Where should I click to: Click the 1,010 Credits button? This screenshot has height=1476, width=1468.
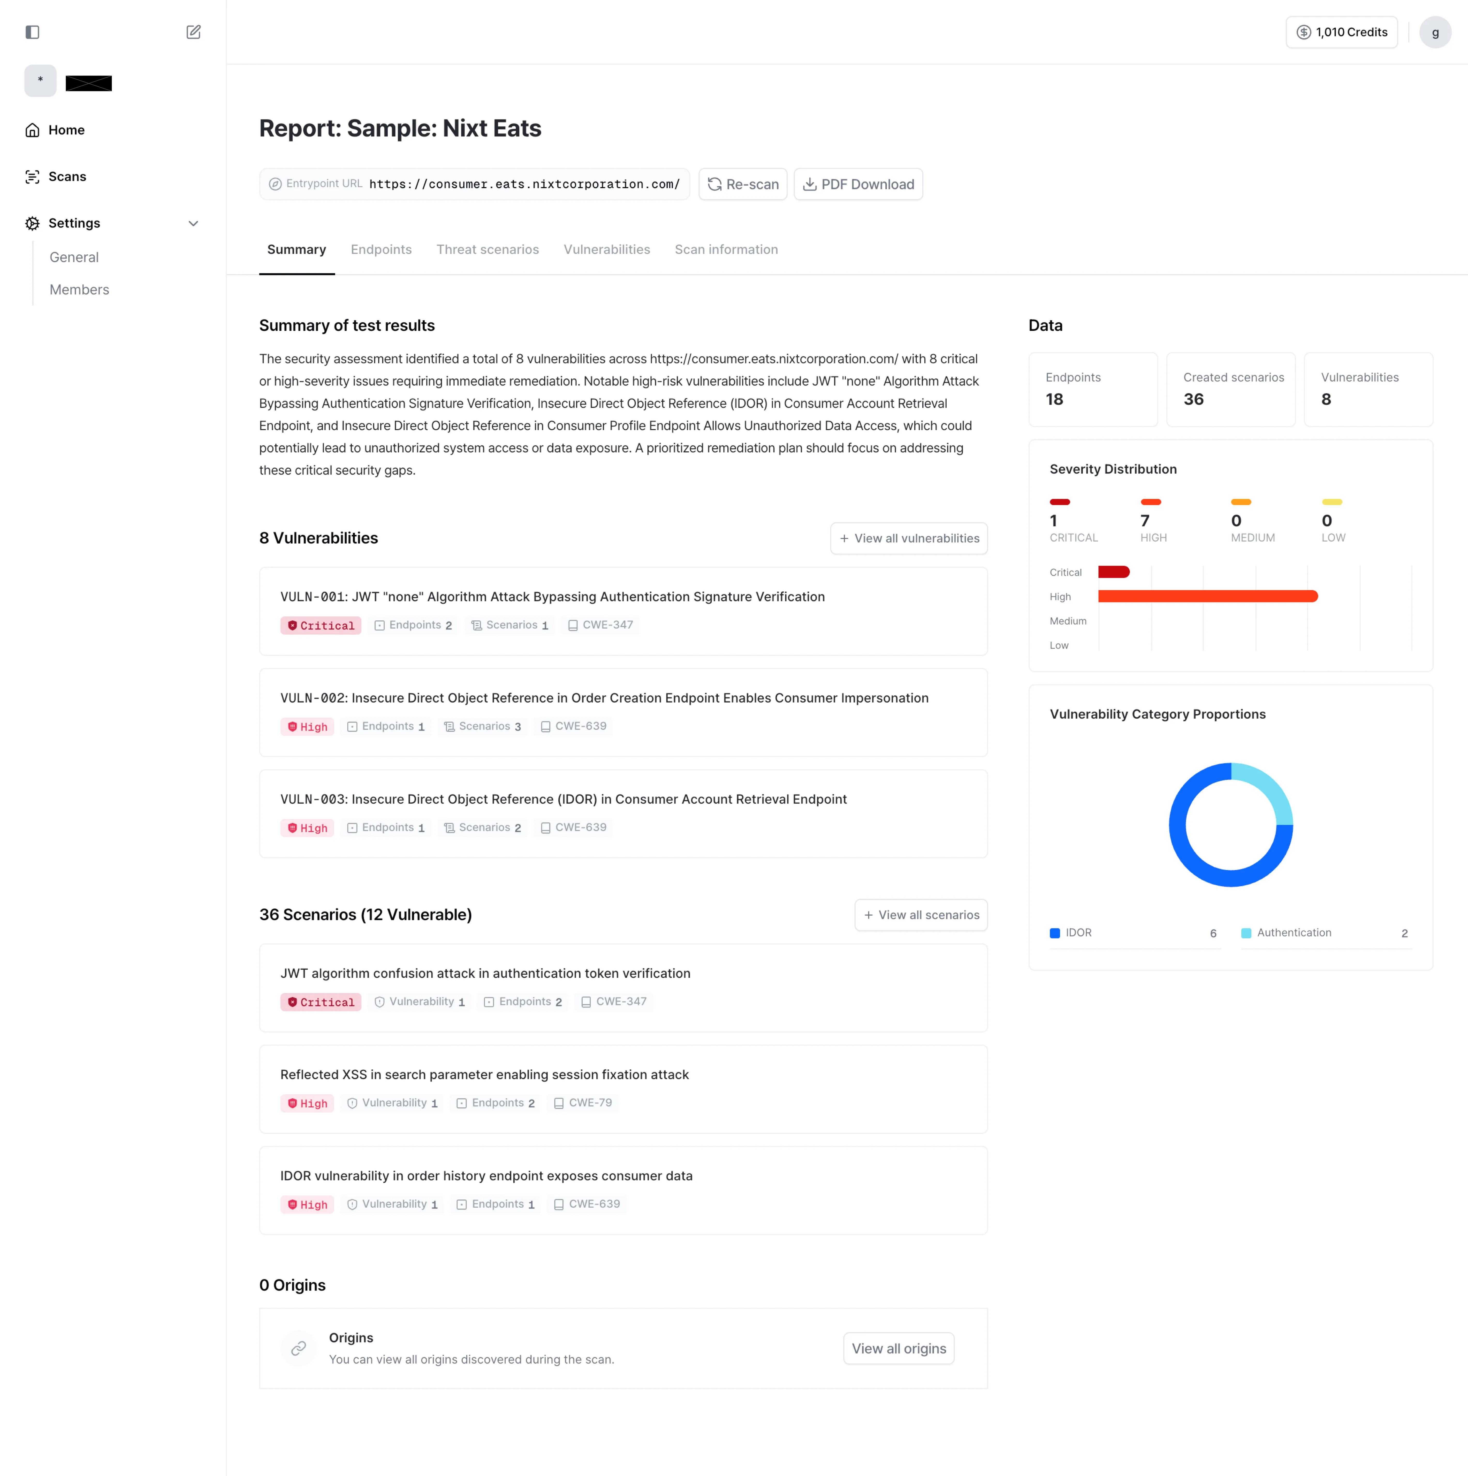click(x=1341, y=32)
